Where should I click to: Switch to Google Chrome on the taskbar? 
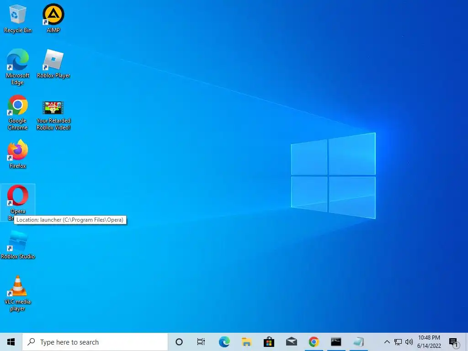pos(314,342)
